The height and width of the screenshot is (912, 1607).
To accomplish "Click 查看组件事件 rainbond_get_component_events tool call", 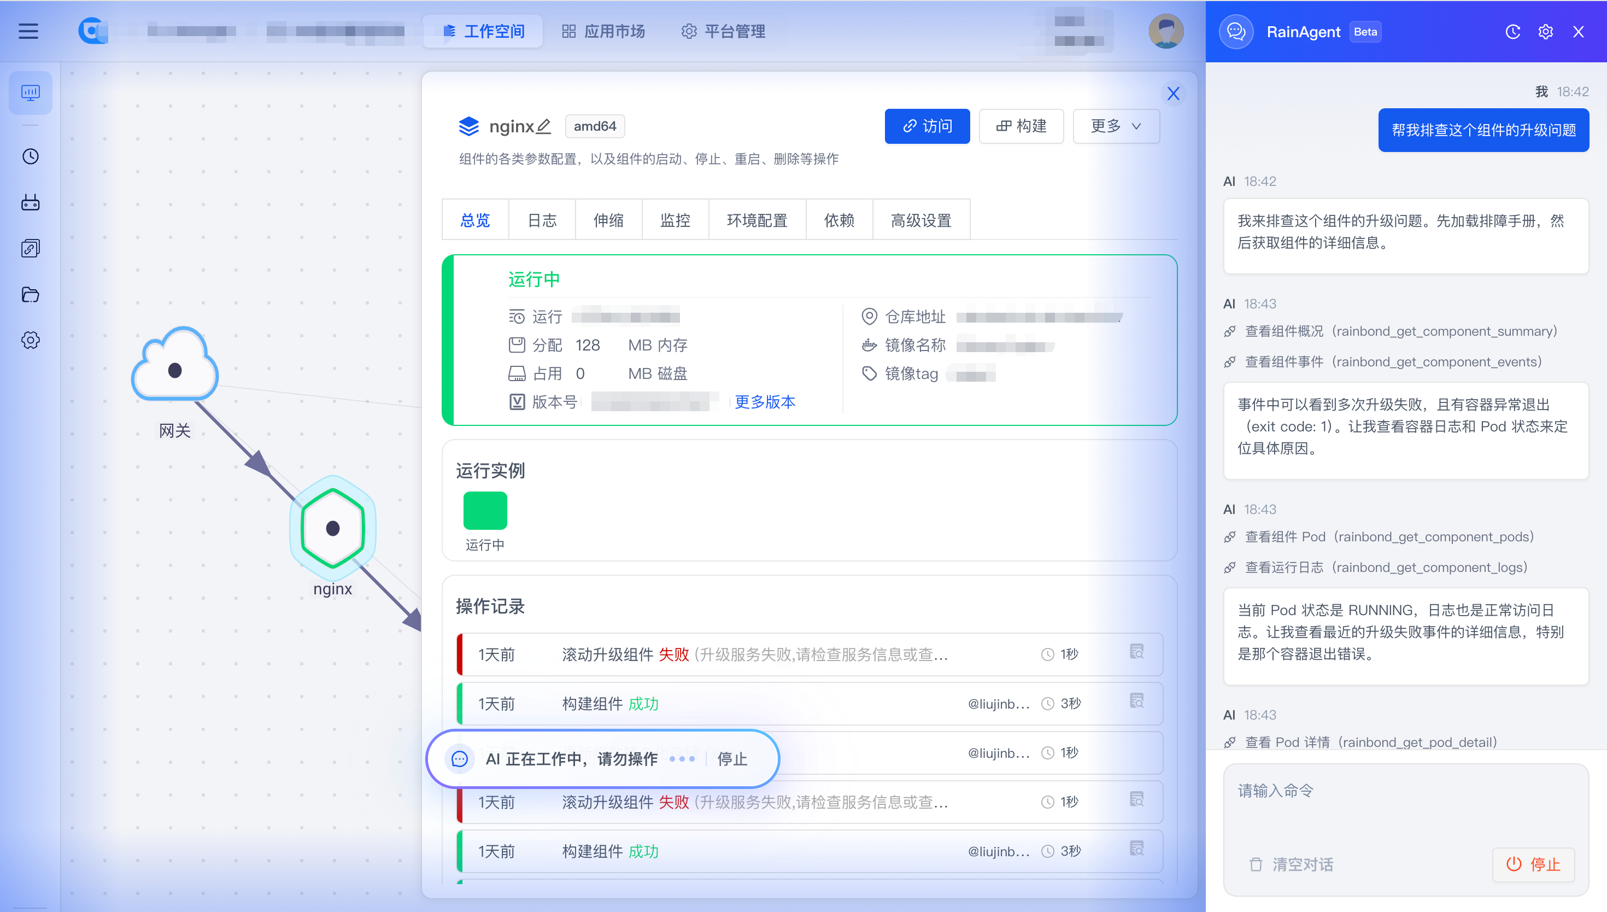I will pos(1383,361).
